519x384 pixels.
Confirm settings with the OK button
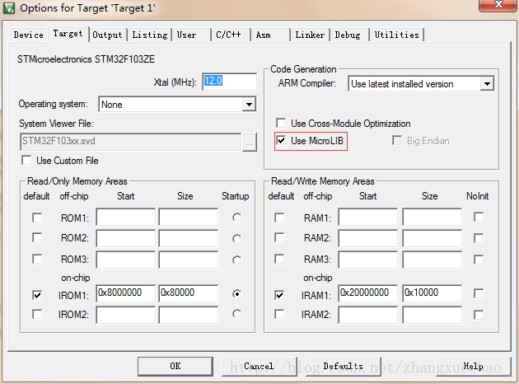(x=175, y=366)
